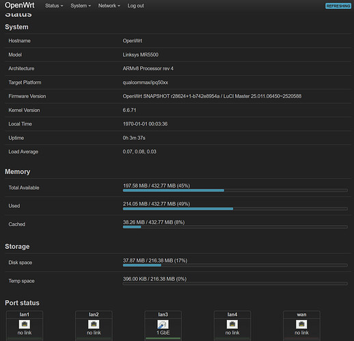Click the Temp space usage bar
The height and width of the screenshot is (341, 354).
[x=235, y=284]
